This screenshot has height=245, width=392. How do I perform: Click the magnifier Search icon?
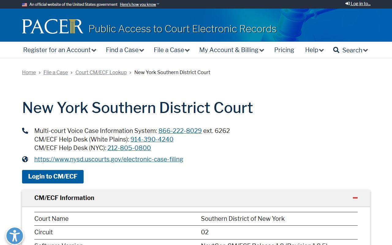pyautogui.click(x=336, y=50)
